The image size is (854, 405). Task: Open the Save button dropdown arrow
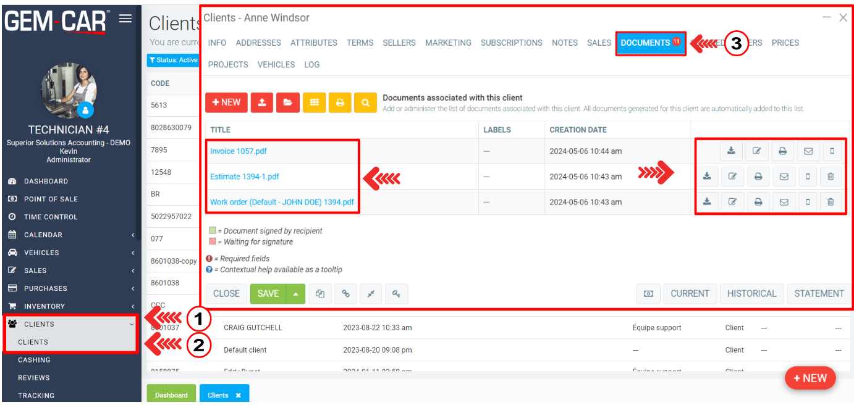296,294
